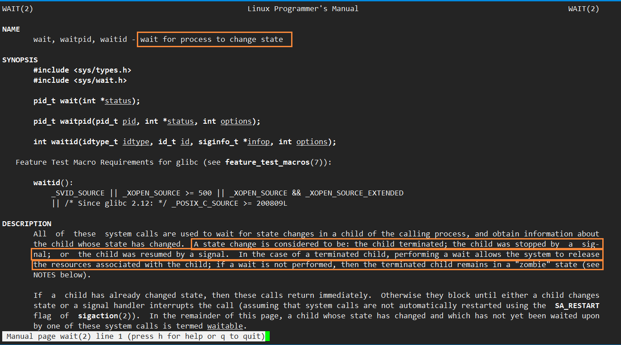Click 'NOTES below).' text
621x345 pixels.
(62, 275)
